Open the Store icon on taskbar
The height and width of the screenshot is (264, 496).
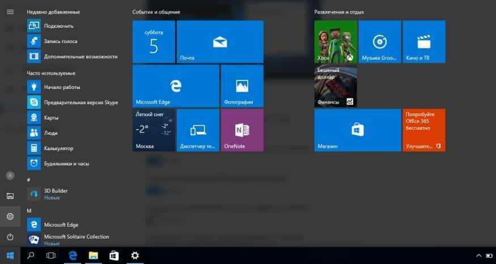pos(114,256)
